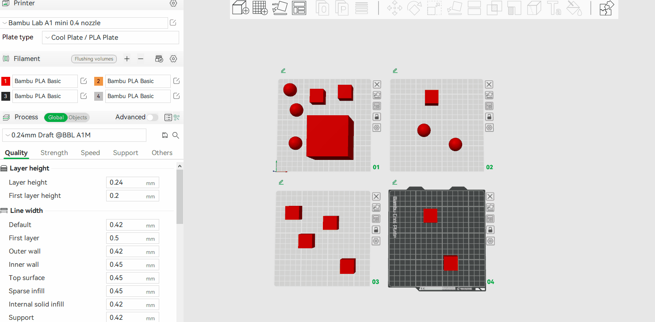Save the process preset with disk icon

[x=165, y=136]
